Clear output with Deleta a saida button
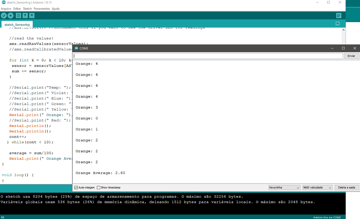360x219 pixels. [x=347, y=187]
